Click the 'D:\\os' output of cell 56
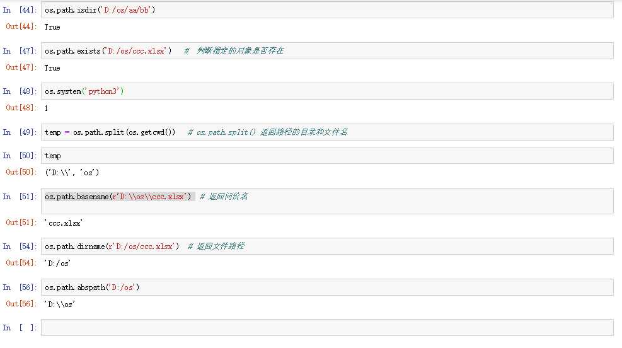 coord(60,304)
